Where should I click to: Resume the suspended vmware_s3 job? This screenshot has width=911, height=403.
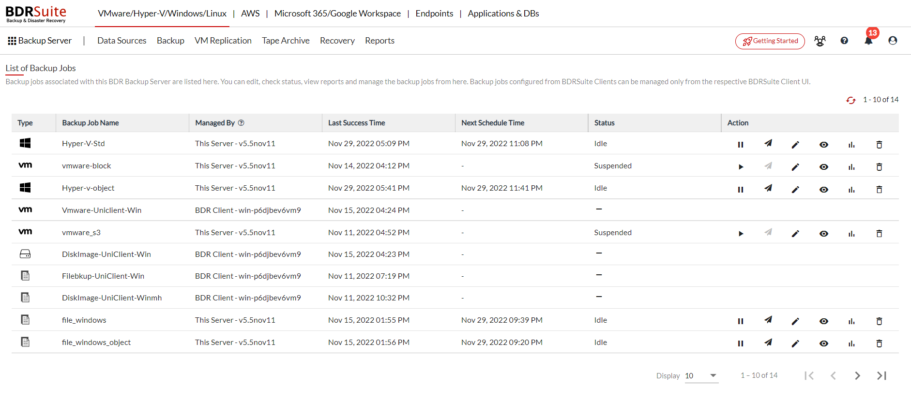click(741, 234)
